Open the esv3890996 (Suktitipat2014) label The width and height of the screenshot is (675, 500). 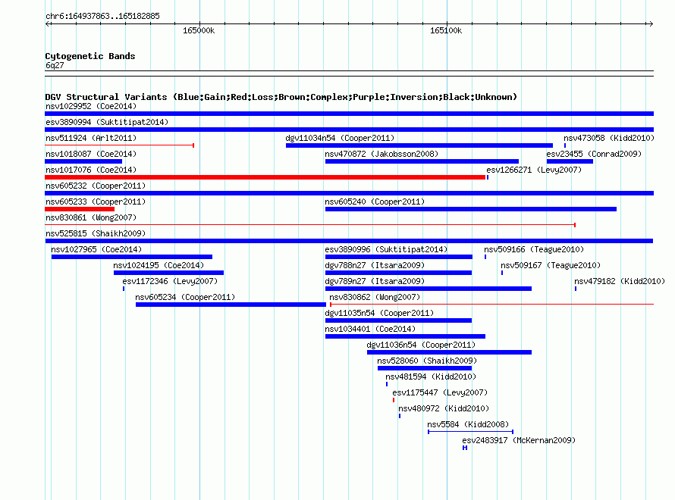[x=386, y=249]
